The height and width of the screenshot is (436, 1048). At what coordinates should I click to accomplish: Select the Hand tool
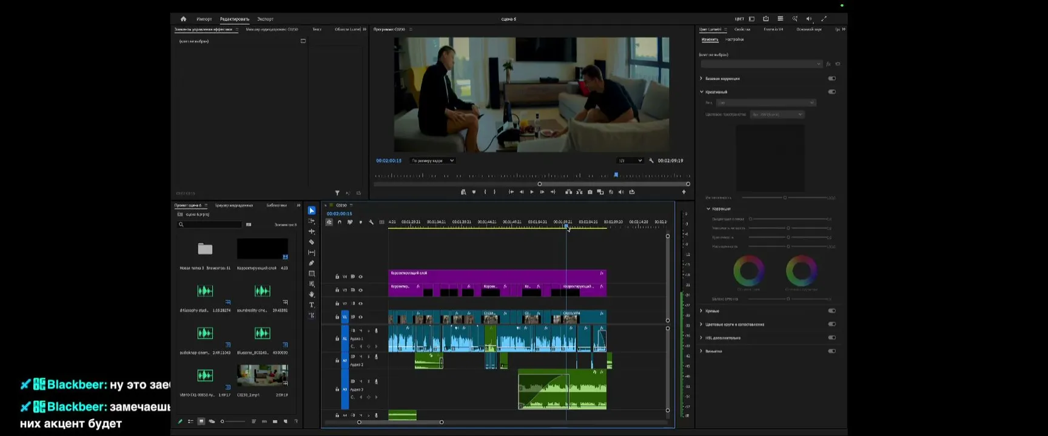(312, 294)
